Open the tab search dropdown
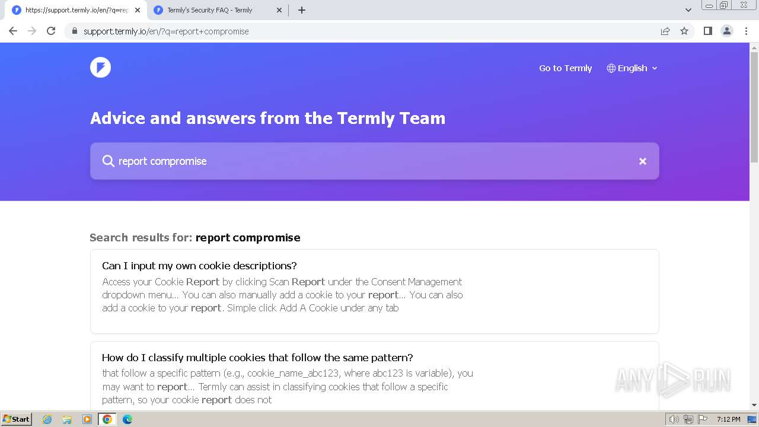This screenshot has width=759, height=427. (688, 10)
